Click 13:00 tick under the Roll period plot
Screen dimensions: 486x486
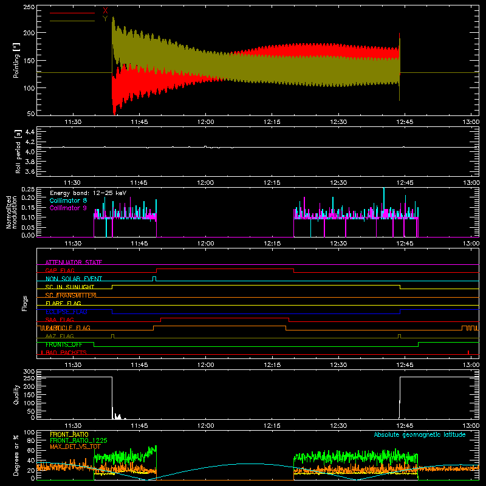coord(471,183)
